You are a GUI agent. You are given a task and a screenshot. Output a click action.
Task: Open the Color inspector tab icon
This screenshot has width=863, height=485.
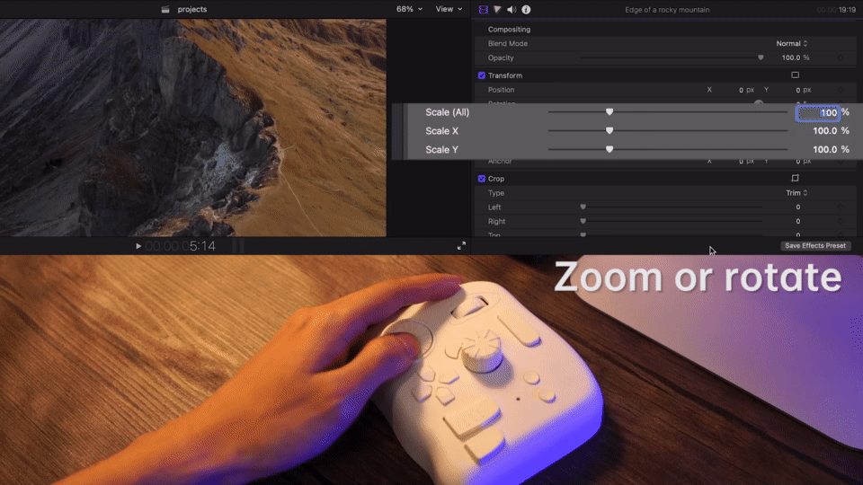pos(497,9)
